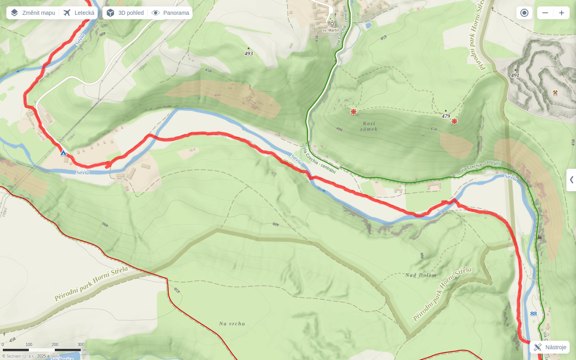Open the Seznam.cz copyright link
Image resolution: width=576 pixels, height=360 pixels.
click(20, 356)
